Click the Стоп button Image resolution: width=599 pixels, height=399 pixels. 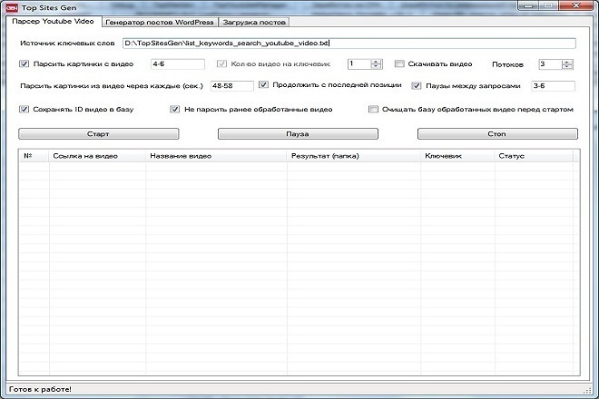497,134
